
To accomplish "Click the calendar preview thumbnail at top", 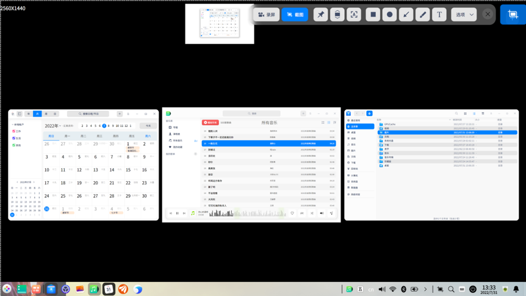I will (220, 24).
